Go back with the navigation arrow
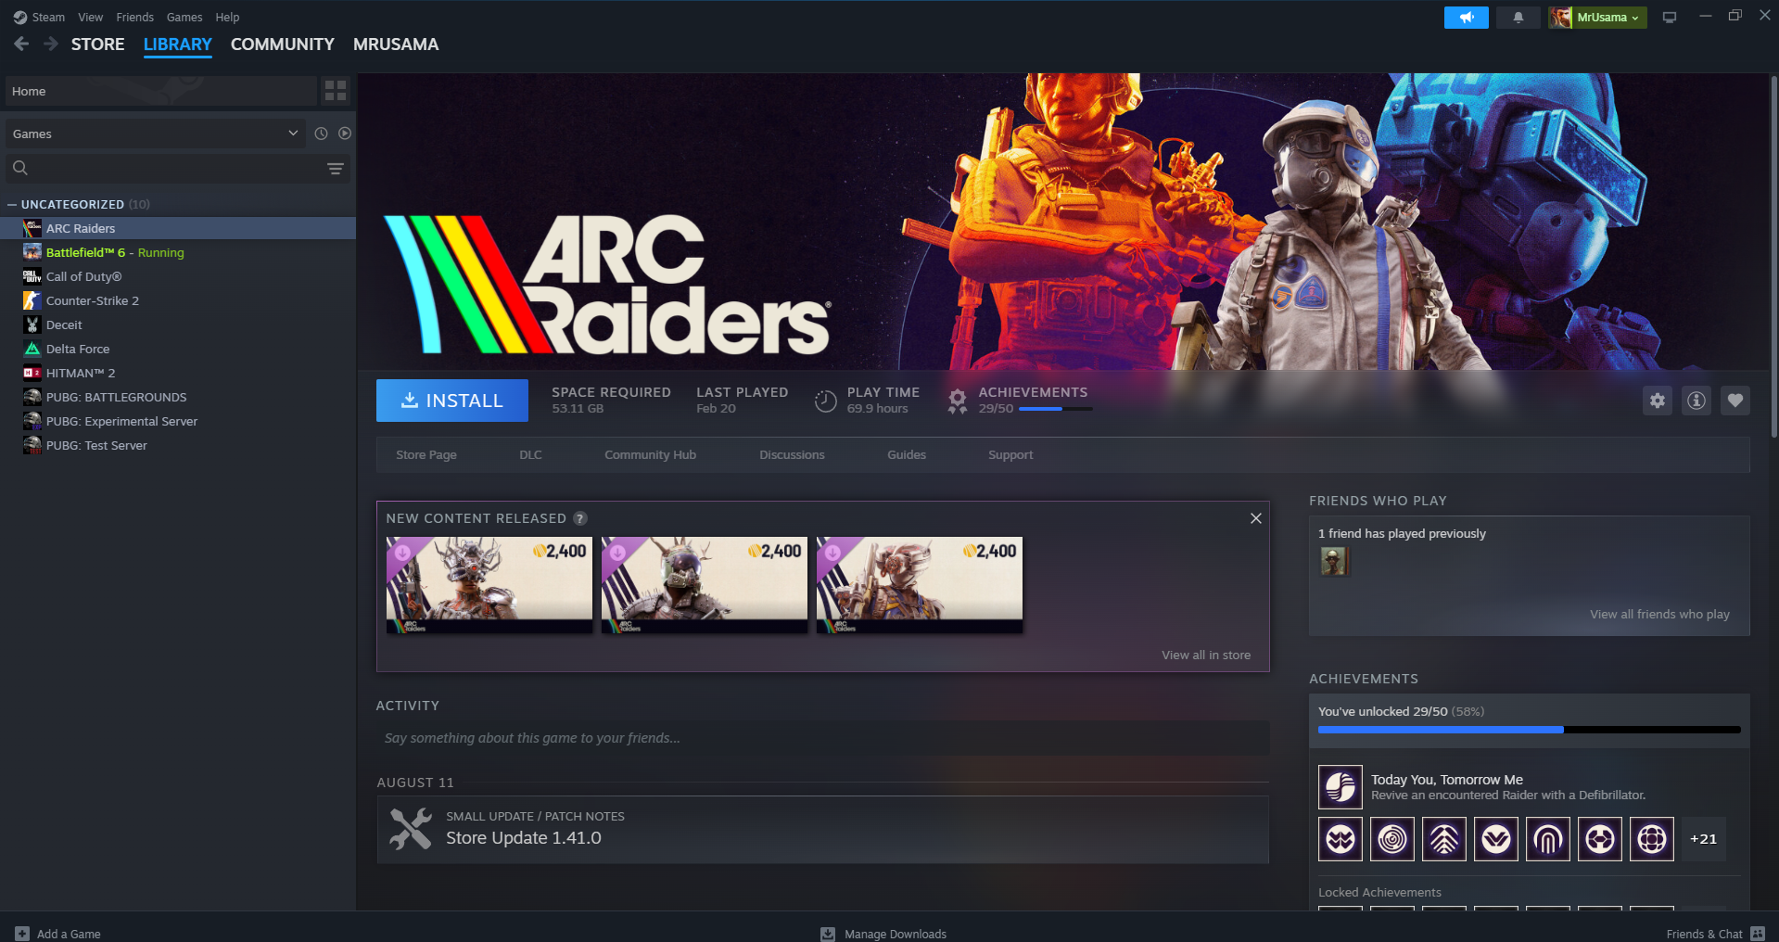 click(x=21, y=44)
